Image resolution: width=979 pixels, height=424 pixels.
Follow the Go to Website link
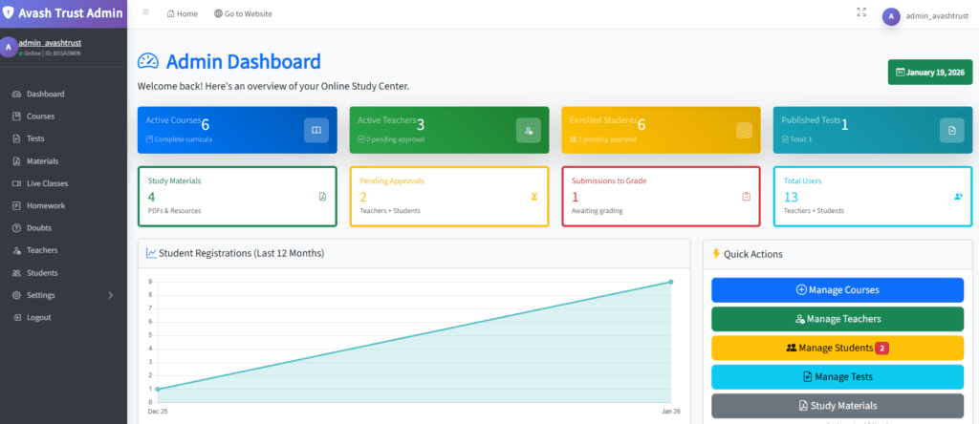(x=243, y=14)
